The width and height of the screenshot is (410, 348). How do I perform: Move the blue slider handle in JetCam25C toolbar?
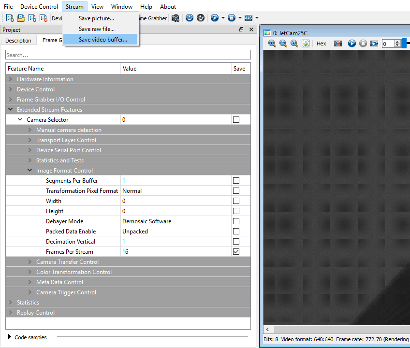click(404, 43)
